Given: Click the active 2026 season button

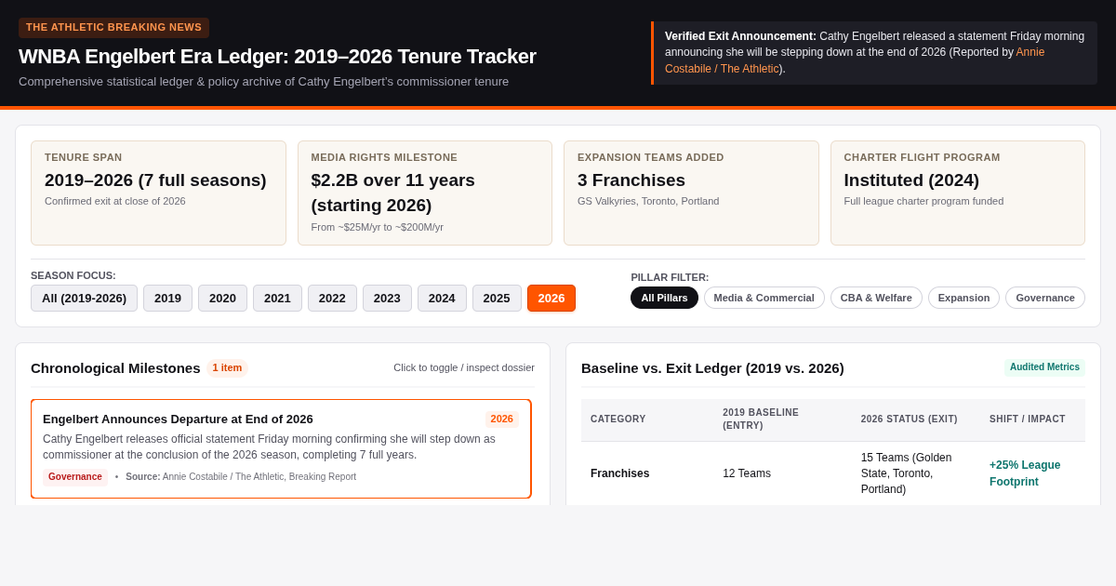Looking at the screenshot, I should tap(551, 298).
